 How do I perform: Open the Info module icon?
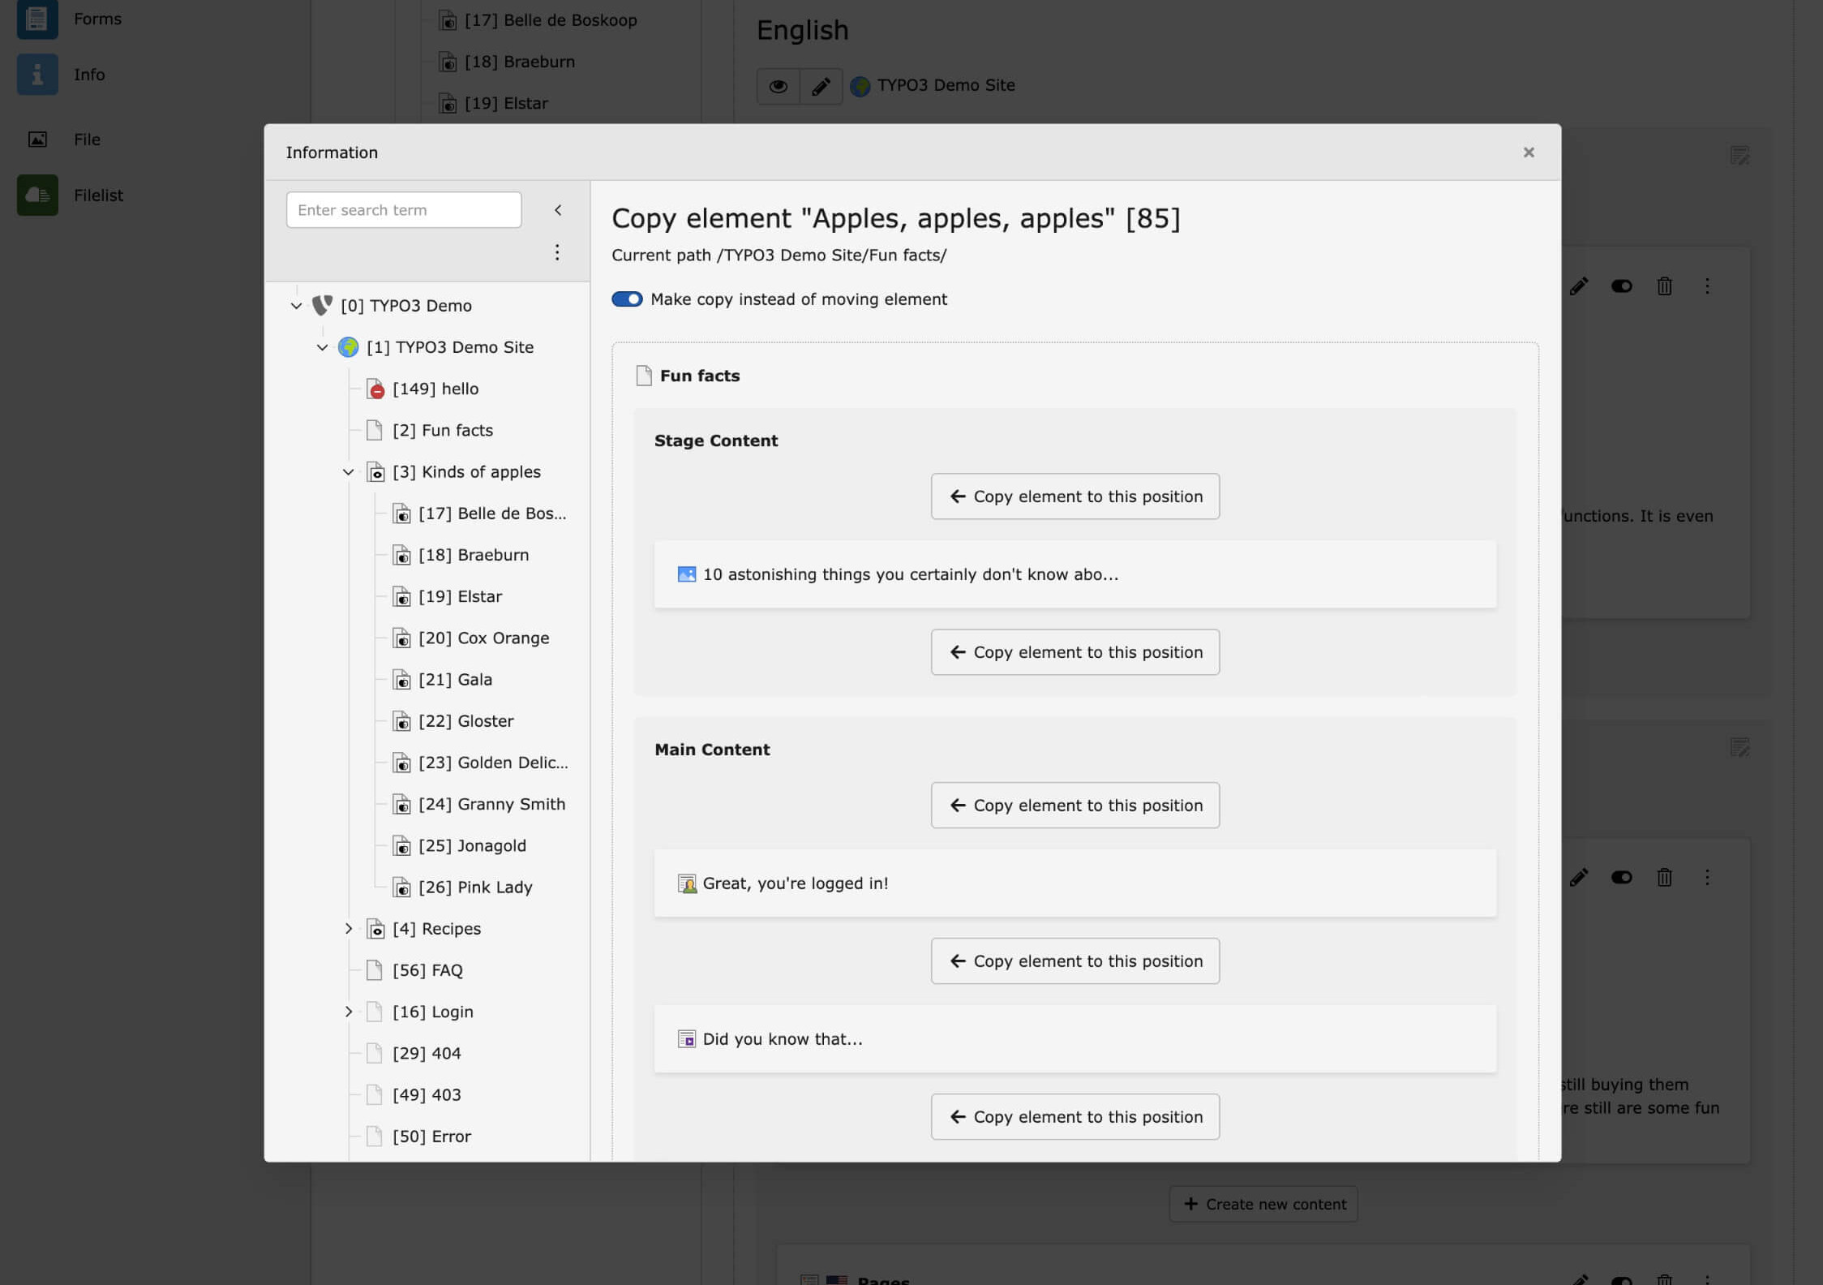(x=37, y=75)
